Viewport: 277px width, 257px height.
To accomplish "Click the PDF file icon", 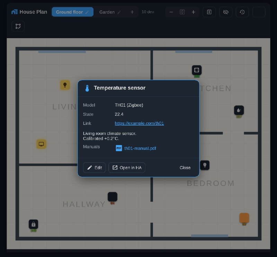I will tap(119, 148).
